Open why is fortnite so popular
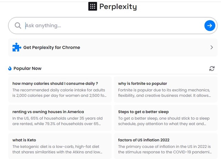Image resolution: width=221 pixels, height=159 pixels. click(166, 89)
